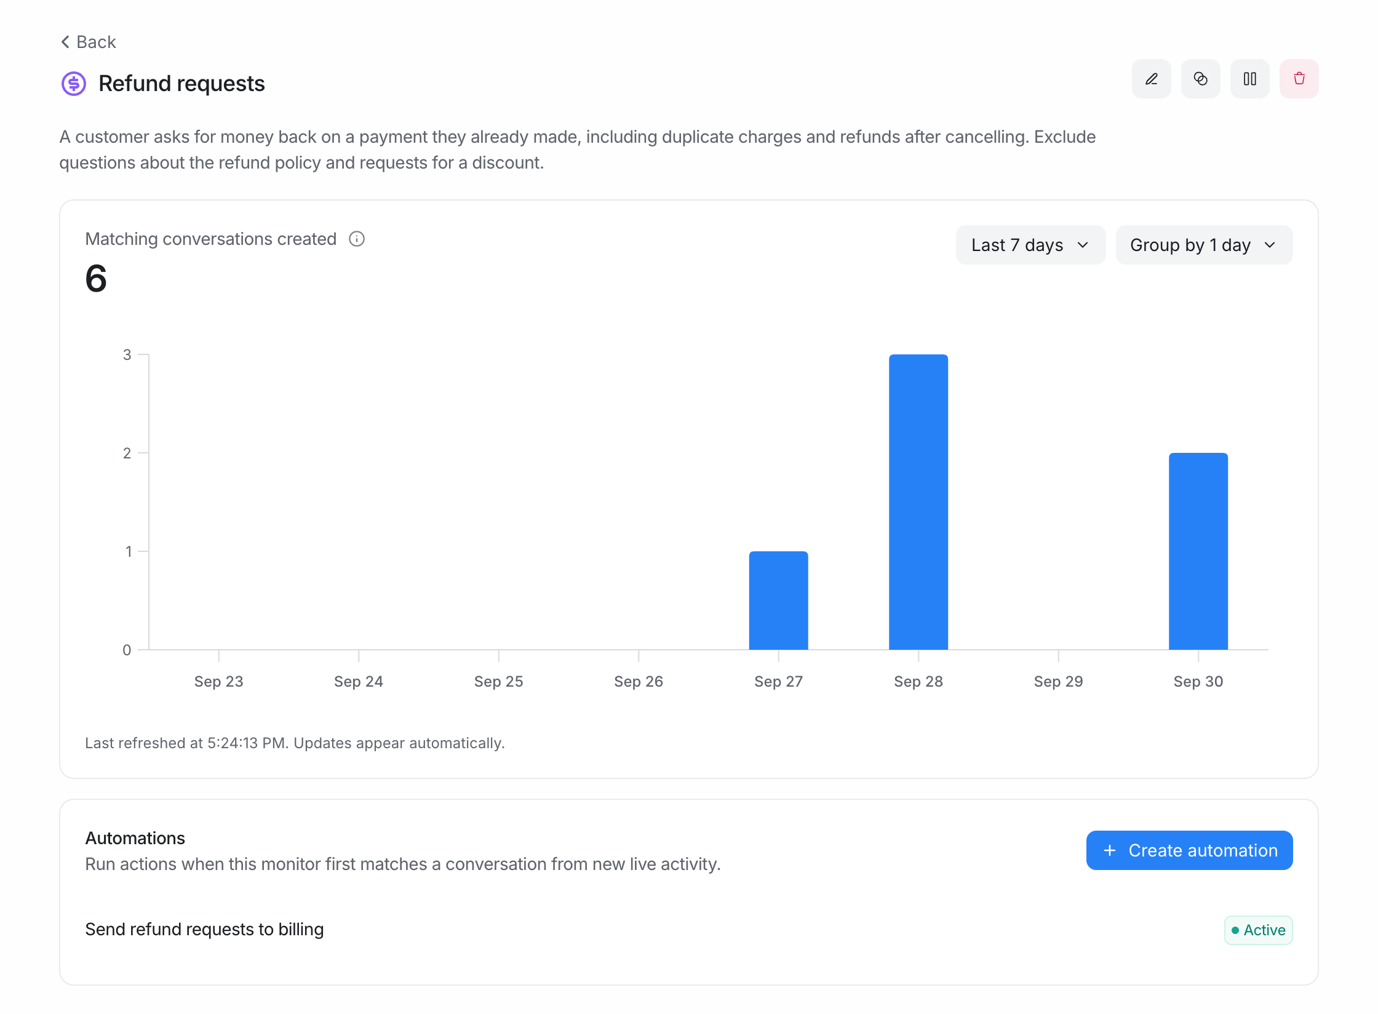Click the info icon next to Matching conversations created
Screen dimensions: 1378x1014
pos(357,239)
